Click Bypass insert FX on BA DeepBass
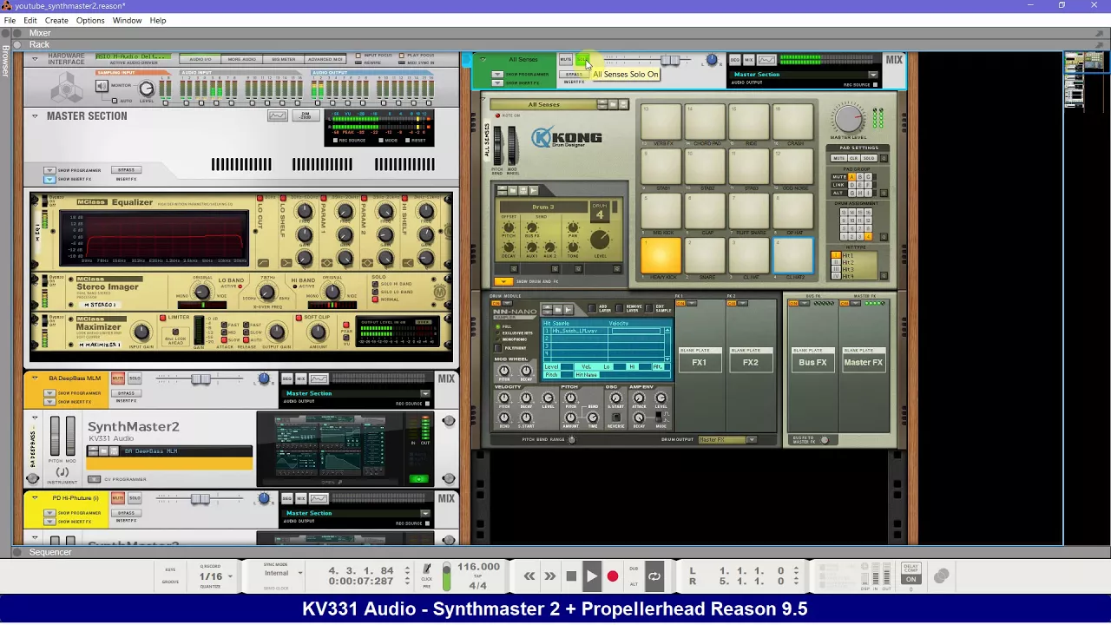Image resolution: width=1111 pixels, height=625 pixels. tap(126, 393)
